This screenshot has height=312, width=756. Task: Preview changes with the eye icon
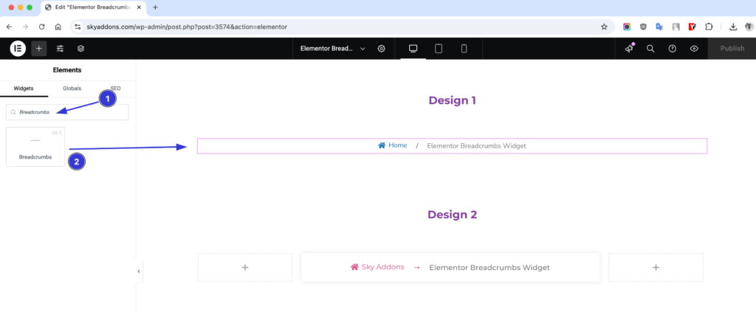694,49
